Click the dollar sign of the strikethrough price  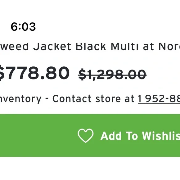tap(82, 74)
